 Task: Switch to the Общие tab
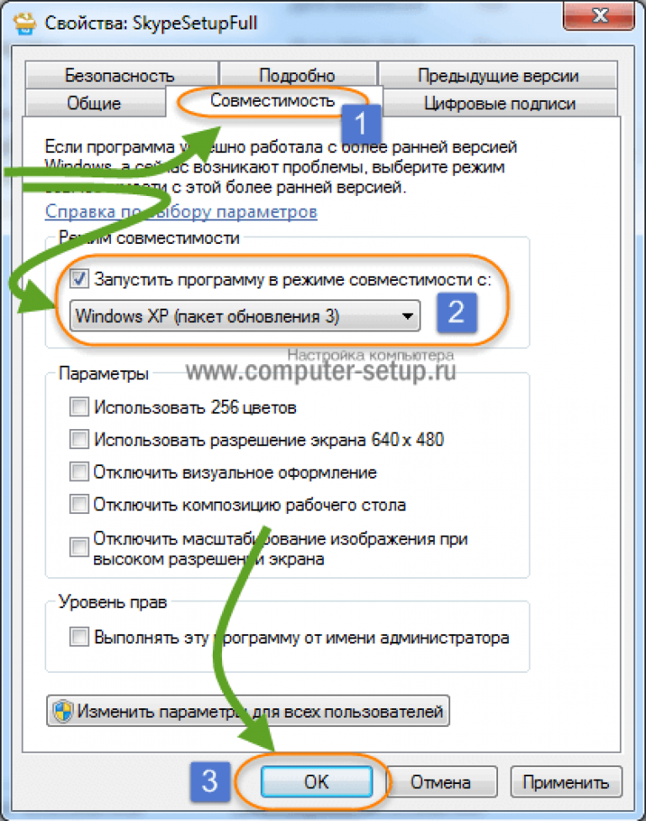[x=94, y=103]
